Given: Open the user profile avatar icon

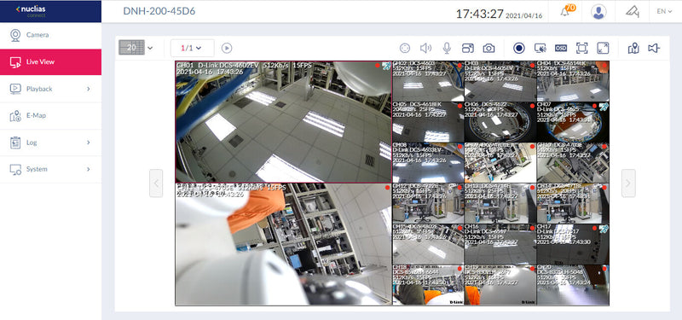Looking at the screenshot, I should (x=599, y=12).
